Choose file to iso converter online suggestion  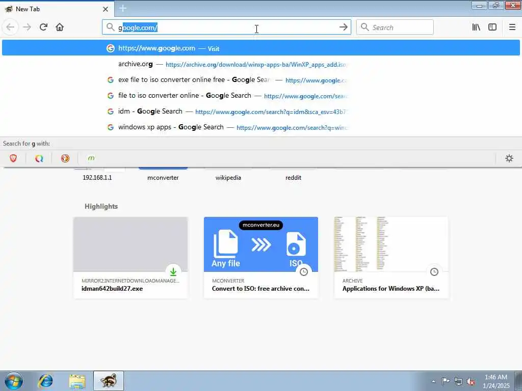(260, 96)
